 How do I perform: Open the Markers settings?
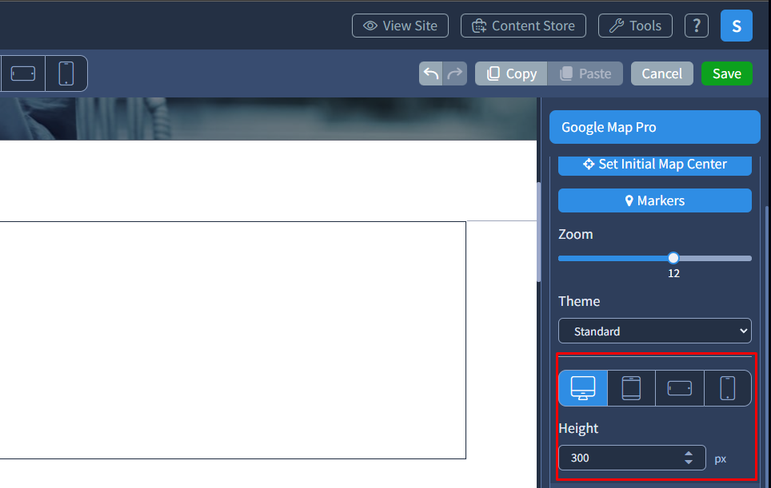[x=654, y=200]
